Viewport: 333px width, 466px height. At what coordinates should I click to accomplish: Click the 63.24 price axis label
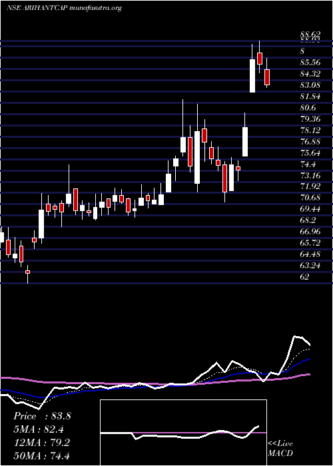pyautogui.click(x=310, y=266)
